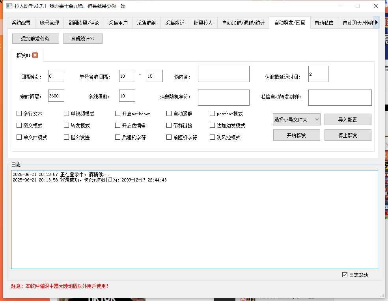This screenshot has height=301, width=388.
Task: Open 查看统计>> statistics
Action: click(x=83, y=39)
